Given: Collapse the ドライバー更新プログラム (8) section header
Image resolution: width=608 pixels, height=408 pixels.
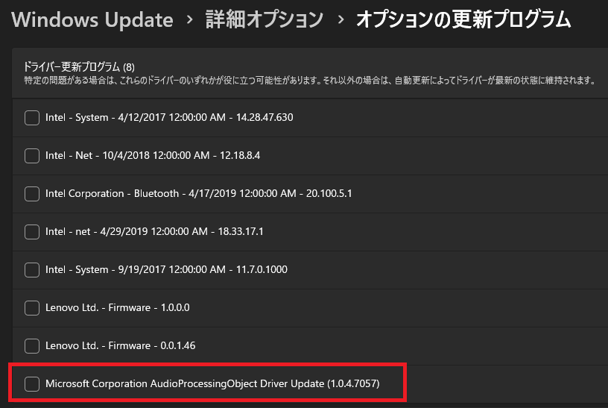Looking at the screenshot, I should [x=310, y=73].
